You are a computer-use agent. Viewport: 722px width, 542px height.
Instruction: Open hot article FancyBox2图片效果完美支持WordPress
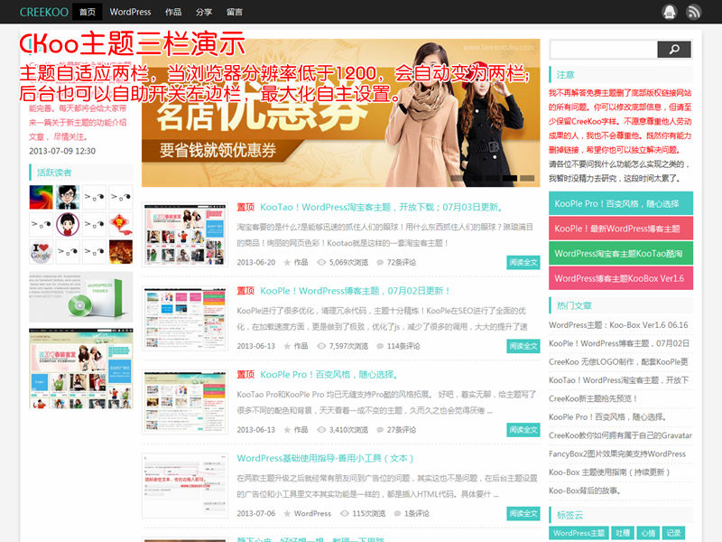617,454
